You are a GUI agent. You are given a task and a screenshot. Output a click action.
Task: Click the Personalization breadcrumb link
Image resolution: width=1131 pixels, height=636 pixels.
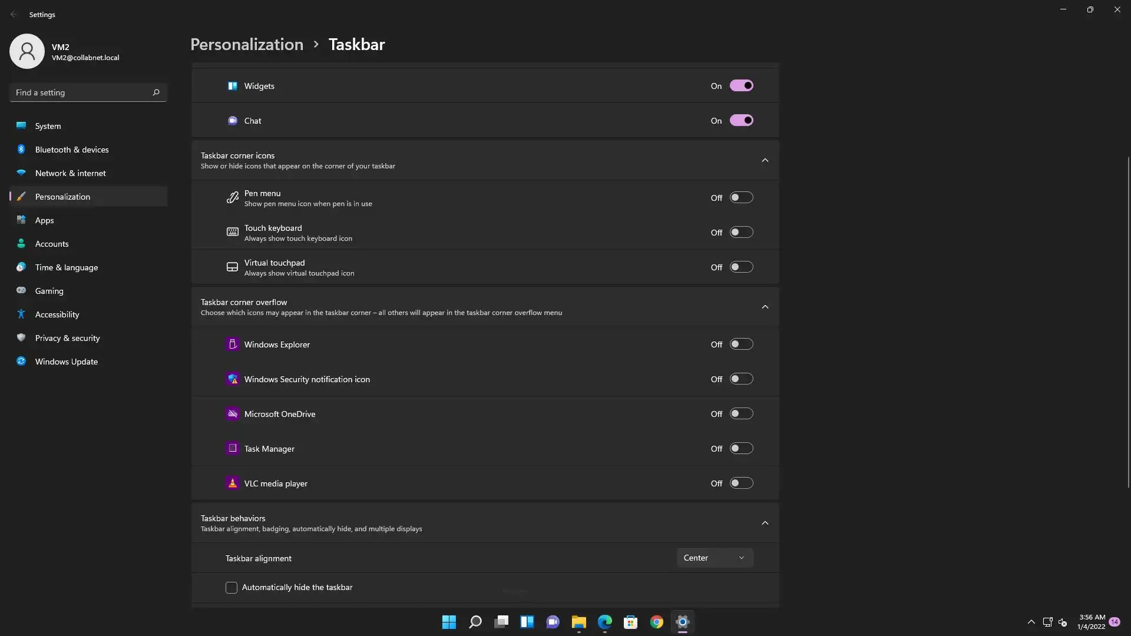pyautogui.click(x=247, y=45)
